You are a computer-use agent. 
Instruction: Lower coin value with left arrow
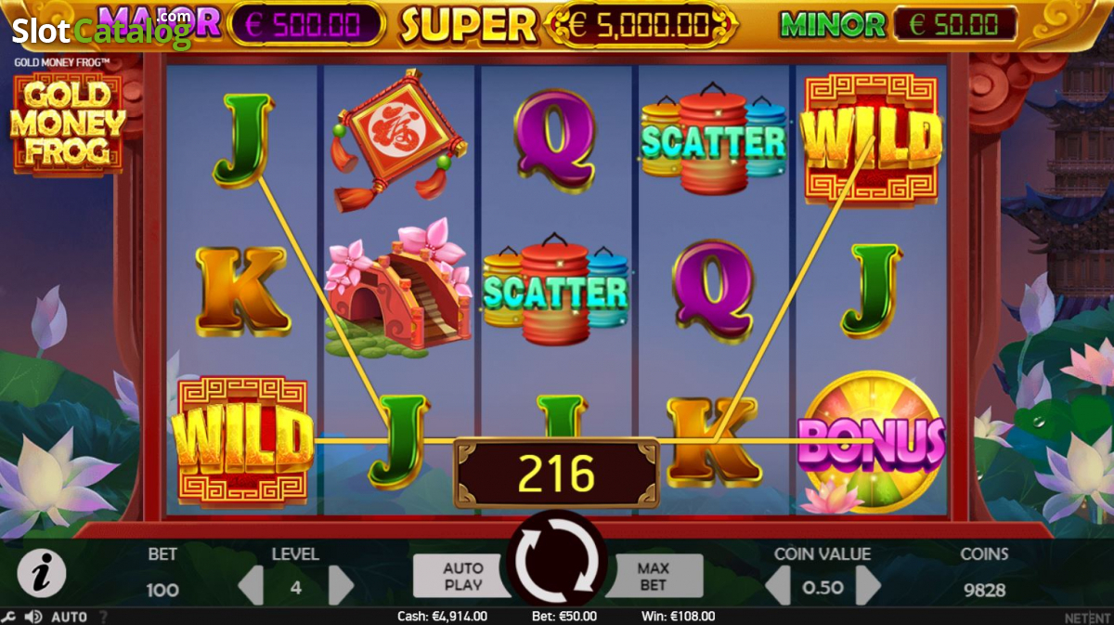777,586
